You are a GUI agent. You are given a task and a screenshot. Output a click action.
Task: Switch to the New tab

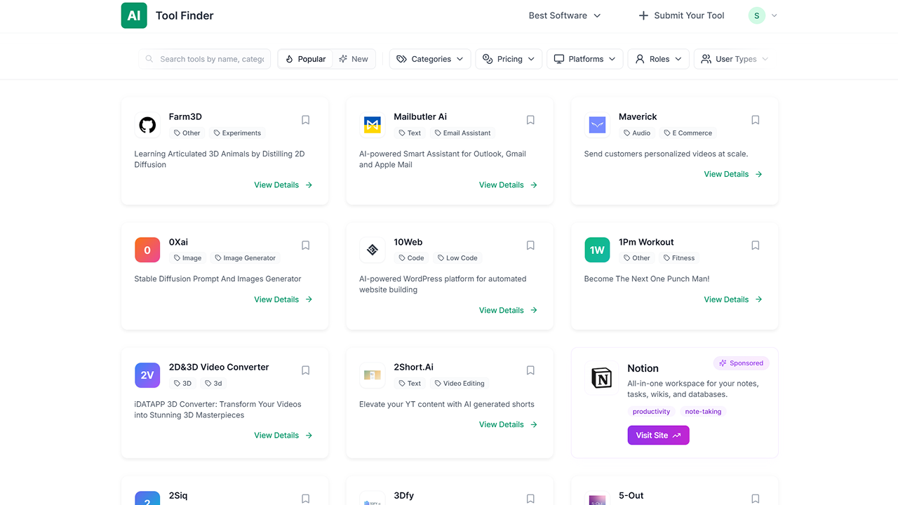[354, 59]
